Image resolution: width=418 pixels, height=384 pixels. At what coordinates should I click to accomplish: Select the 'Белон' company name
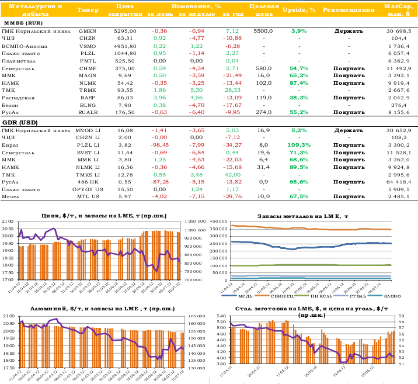coord(10,105)
